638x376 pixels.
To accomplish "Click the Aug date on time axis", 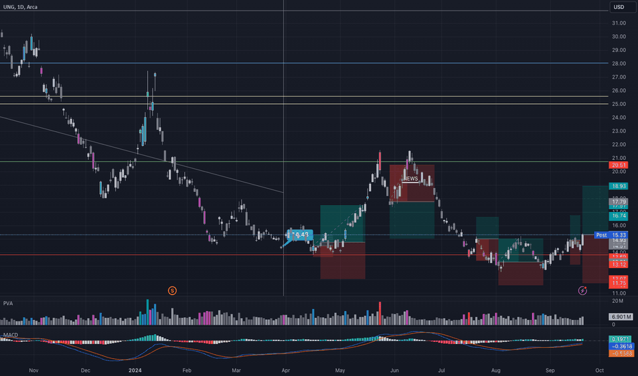I will click(x=496, y=371).
